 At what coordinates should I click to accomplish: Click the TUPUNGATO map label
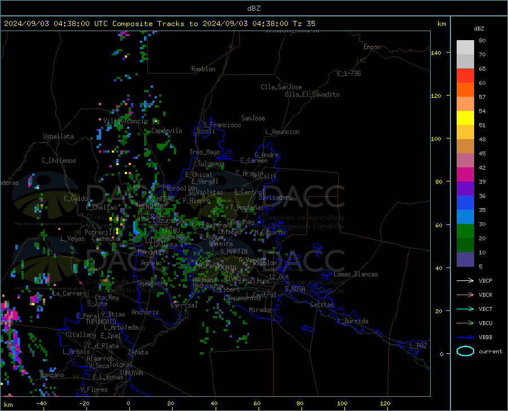pyautogui.click(x=101, y=322)
